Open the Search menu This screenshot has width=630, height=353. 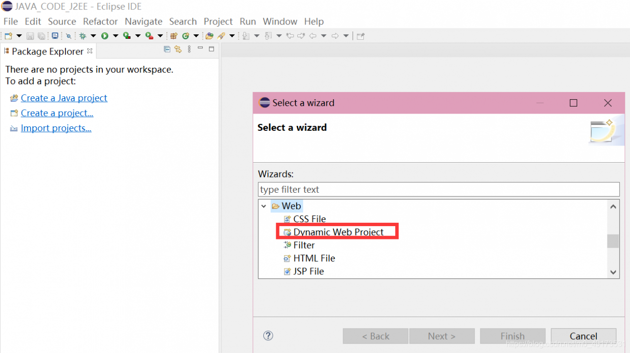tap(183, 22)
